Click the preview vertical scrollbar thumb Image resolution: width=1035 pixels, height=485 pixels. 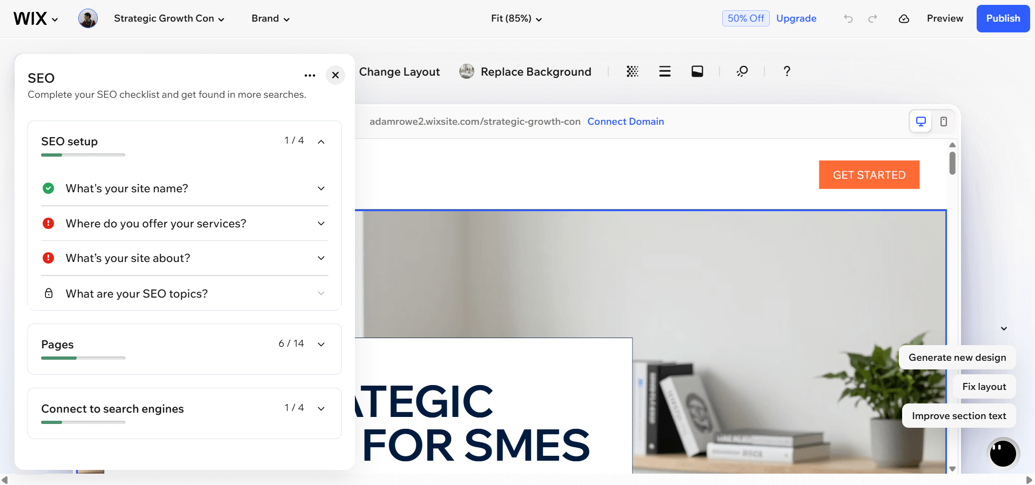pos(952,163)
